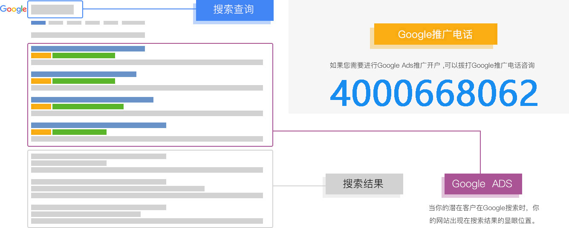Click the first ad's green URL bar
Viewport: 569px width, 228px height.
(84, 55)
